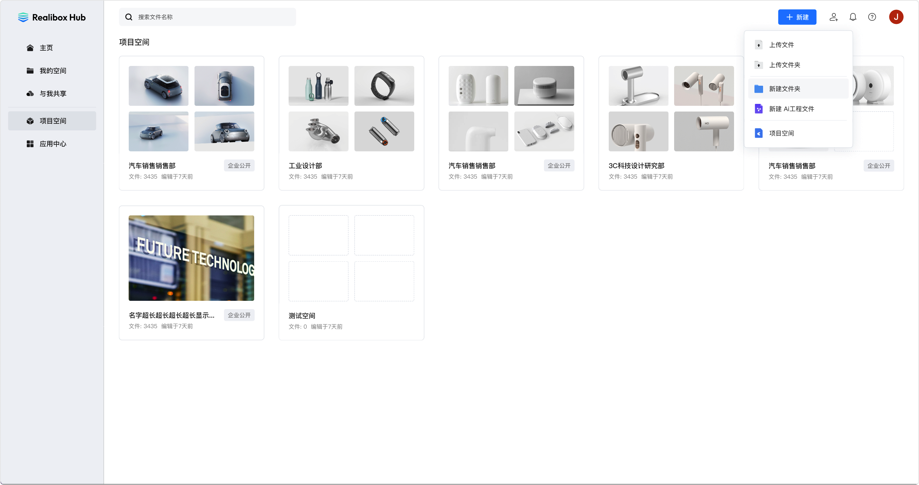Click the purple Ai project file icon

(759, 109)
